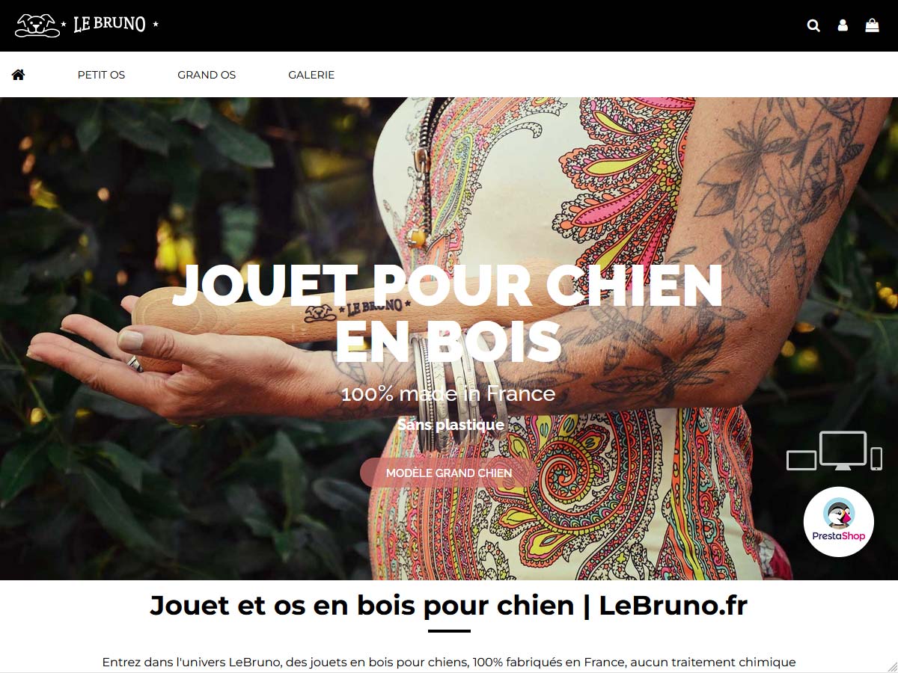Viewport: 898px width, 673px height.
Task: Click the Sans plastique caption
Action: pos(450,425)
